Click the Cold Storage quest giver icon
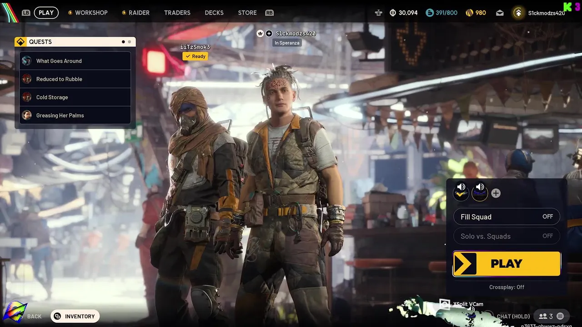 pyautogui.click(x=27, y=97)
